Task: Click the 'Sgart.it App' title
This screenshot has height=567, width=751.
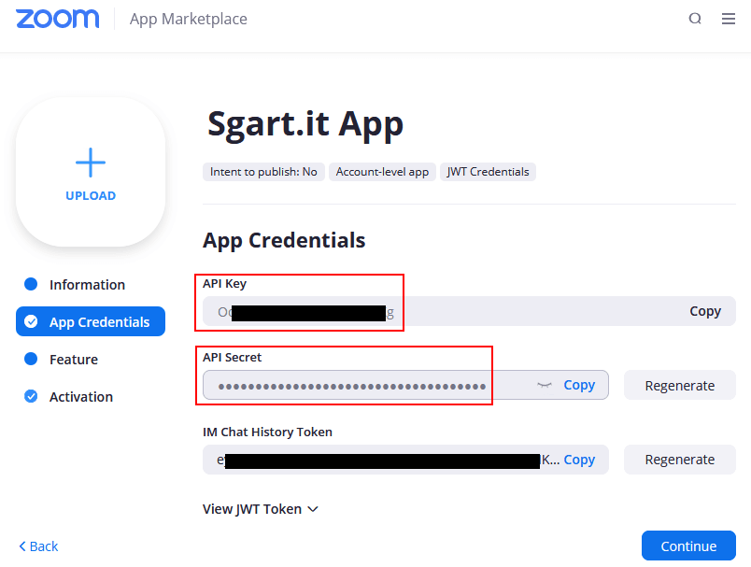Action: click(x=305, y=124)
